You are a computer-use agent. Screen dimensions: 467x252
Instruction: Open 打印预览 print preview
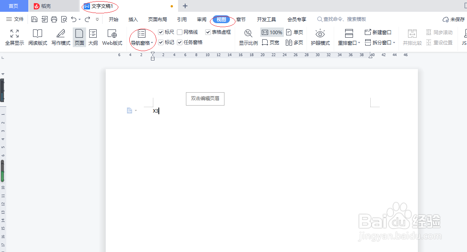click(x=63, y=19)
